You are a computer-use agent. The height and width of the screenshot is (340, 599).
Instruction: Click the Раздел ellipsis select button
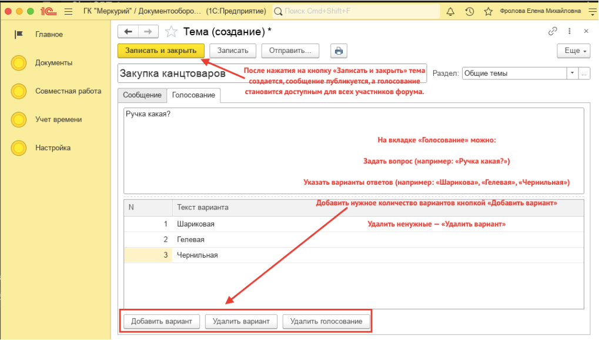(x=584, y=74)
